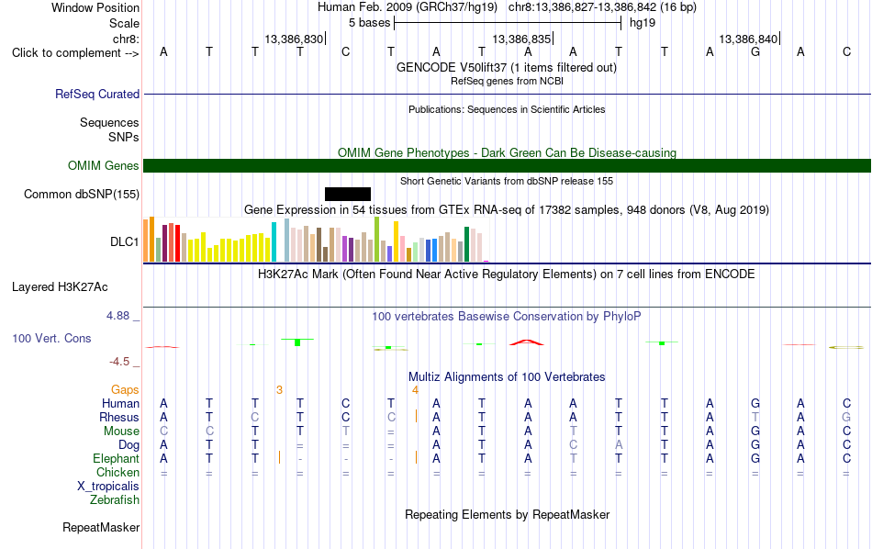Click the RepeatMasker track label

(101, 527)
